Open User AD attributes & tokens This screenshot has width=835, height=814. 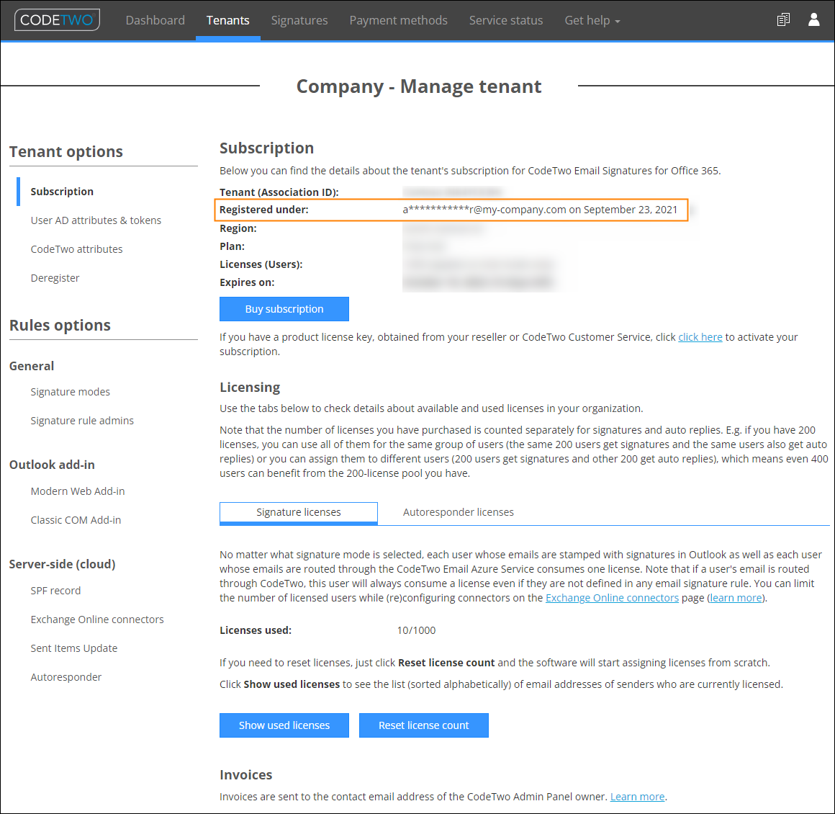[96, 220]
